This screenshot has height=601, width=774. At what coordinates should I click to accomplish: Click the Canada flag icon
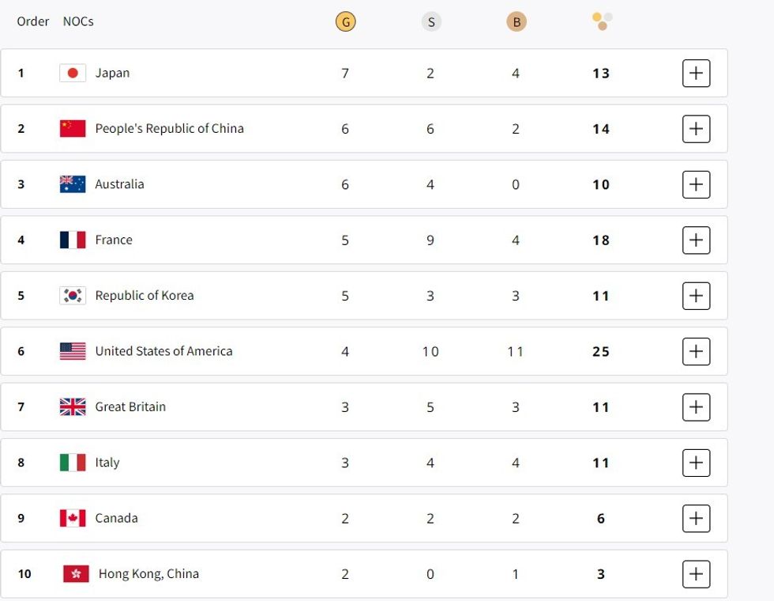73,518
